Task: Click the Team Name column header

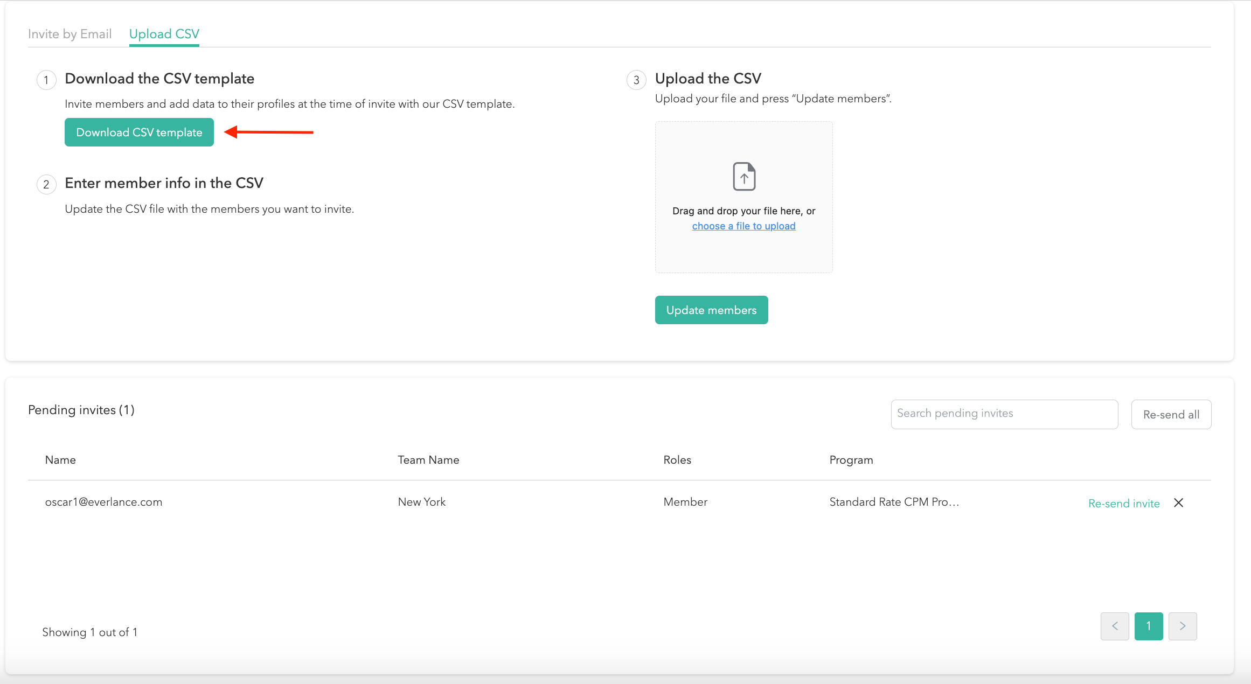Action: point(428,460)
